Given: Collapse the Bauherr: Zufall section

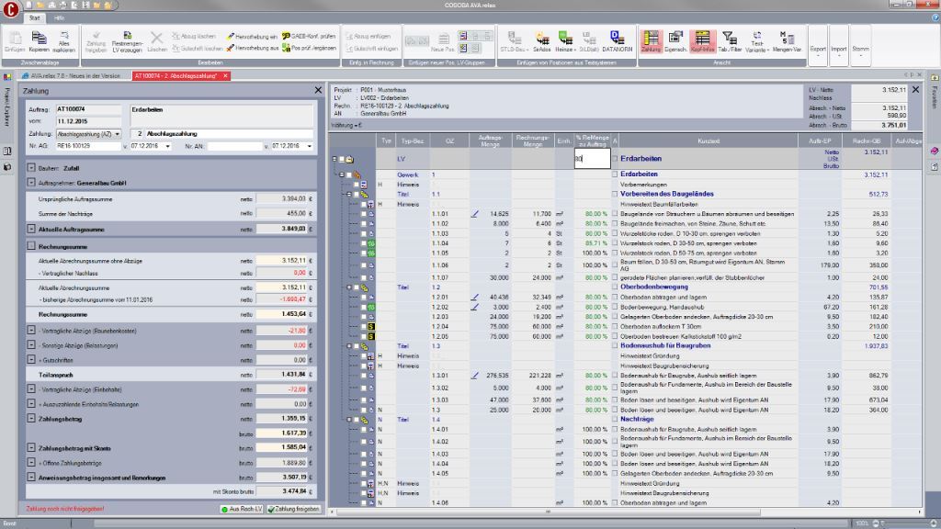Looking at the screenshot, I should click(31, 168).
